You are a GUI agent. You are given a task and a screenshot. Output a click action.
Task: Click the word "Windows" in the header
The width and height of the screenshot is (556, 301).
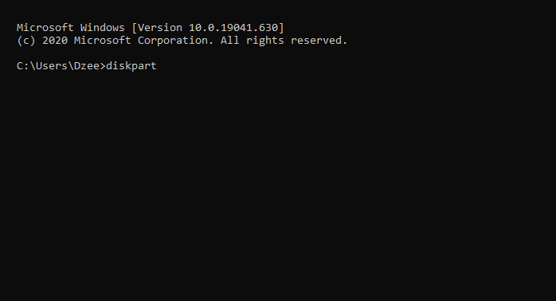[x=103, y=28]
